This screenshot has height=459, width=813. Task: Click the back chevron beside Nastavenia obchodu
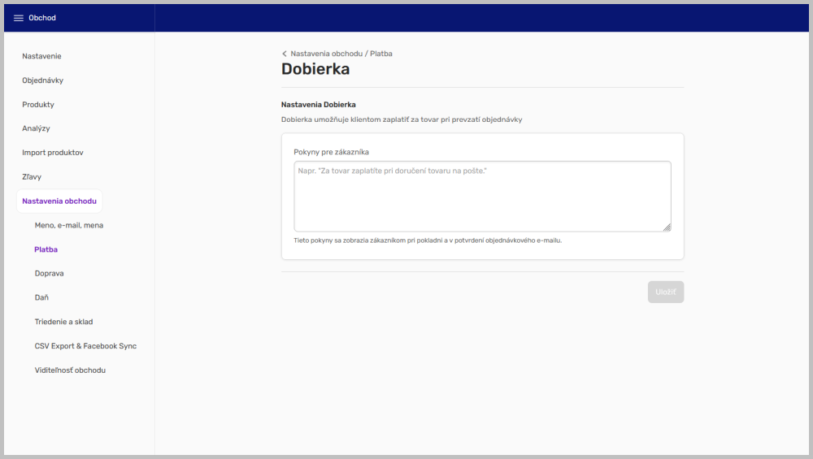pyautogui.click(x=284, y=54)
